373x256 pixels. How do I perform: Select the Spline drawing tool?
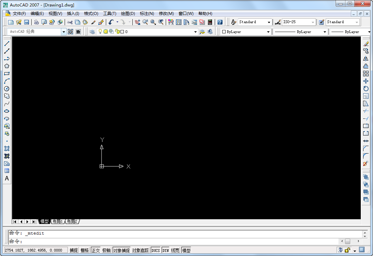6,103
